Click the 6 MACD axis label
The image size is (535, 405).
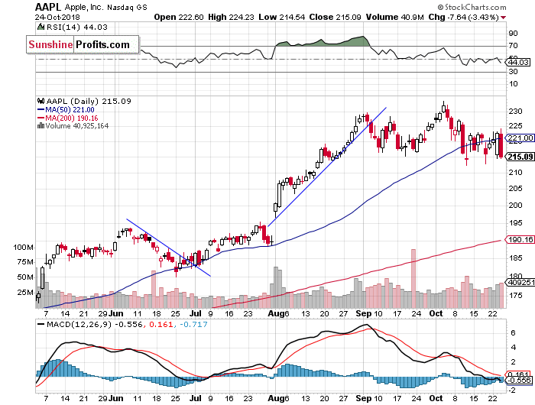click(513, 332)
